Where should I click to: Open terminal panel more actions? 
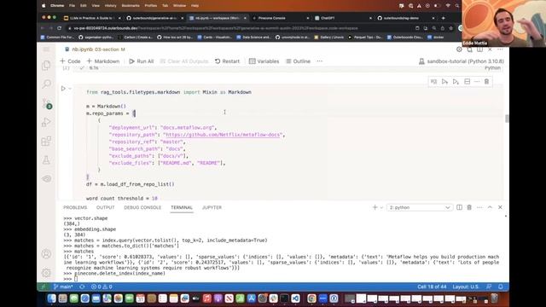479,207
